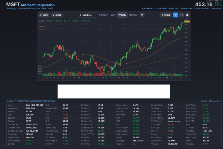
Task: Open the Options Chain link
Action: pos(186,8)
